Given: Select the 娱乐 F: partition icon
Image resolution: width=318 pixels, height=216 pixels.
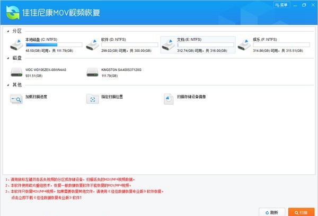Looking at the screenshot, I should (x=244, y=45).
